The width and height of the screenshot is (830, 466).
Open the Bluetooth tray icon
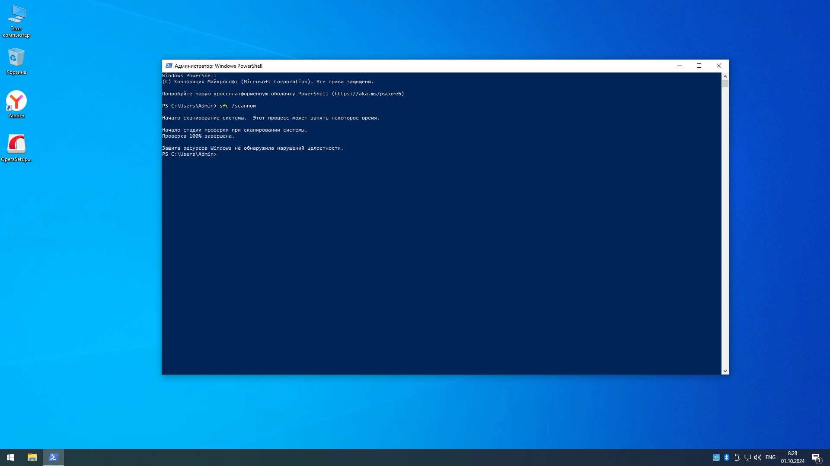[727, 457]
